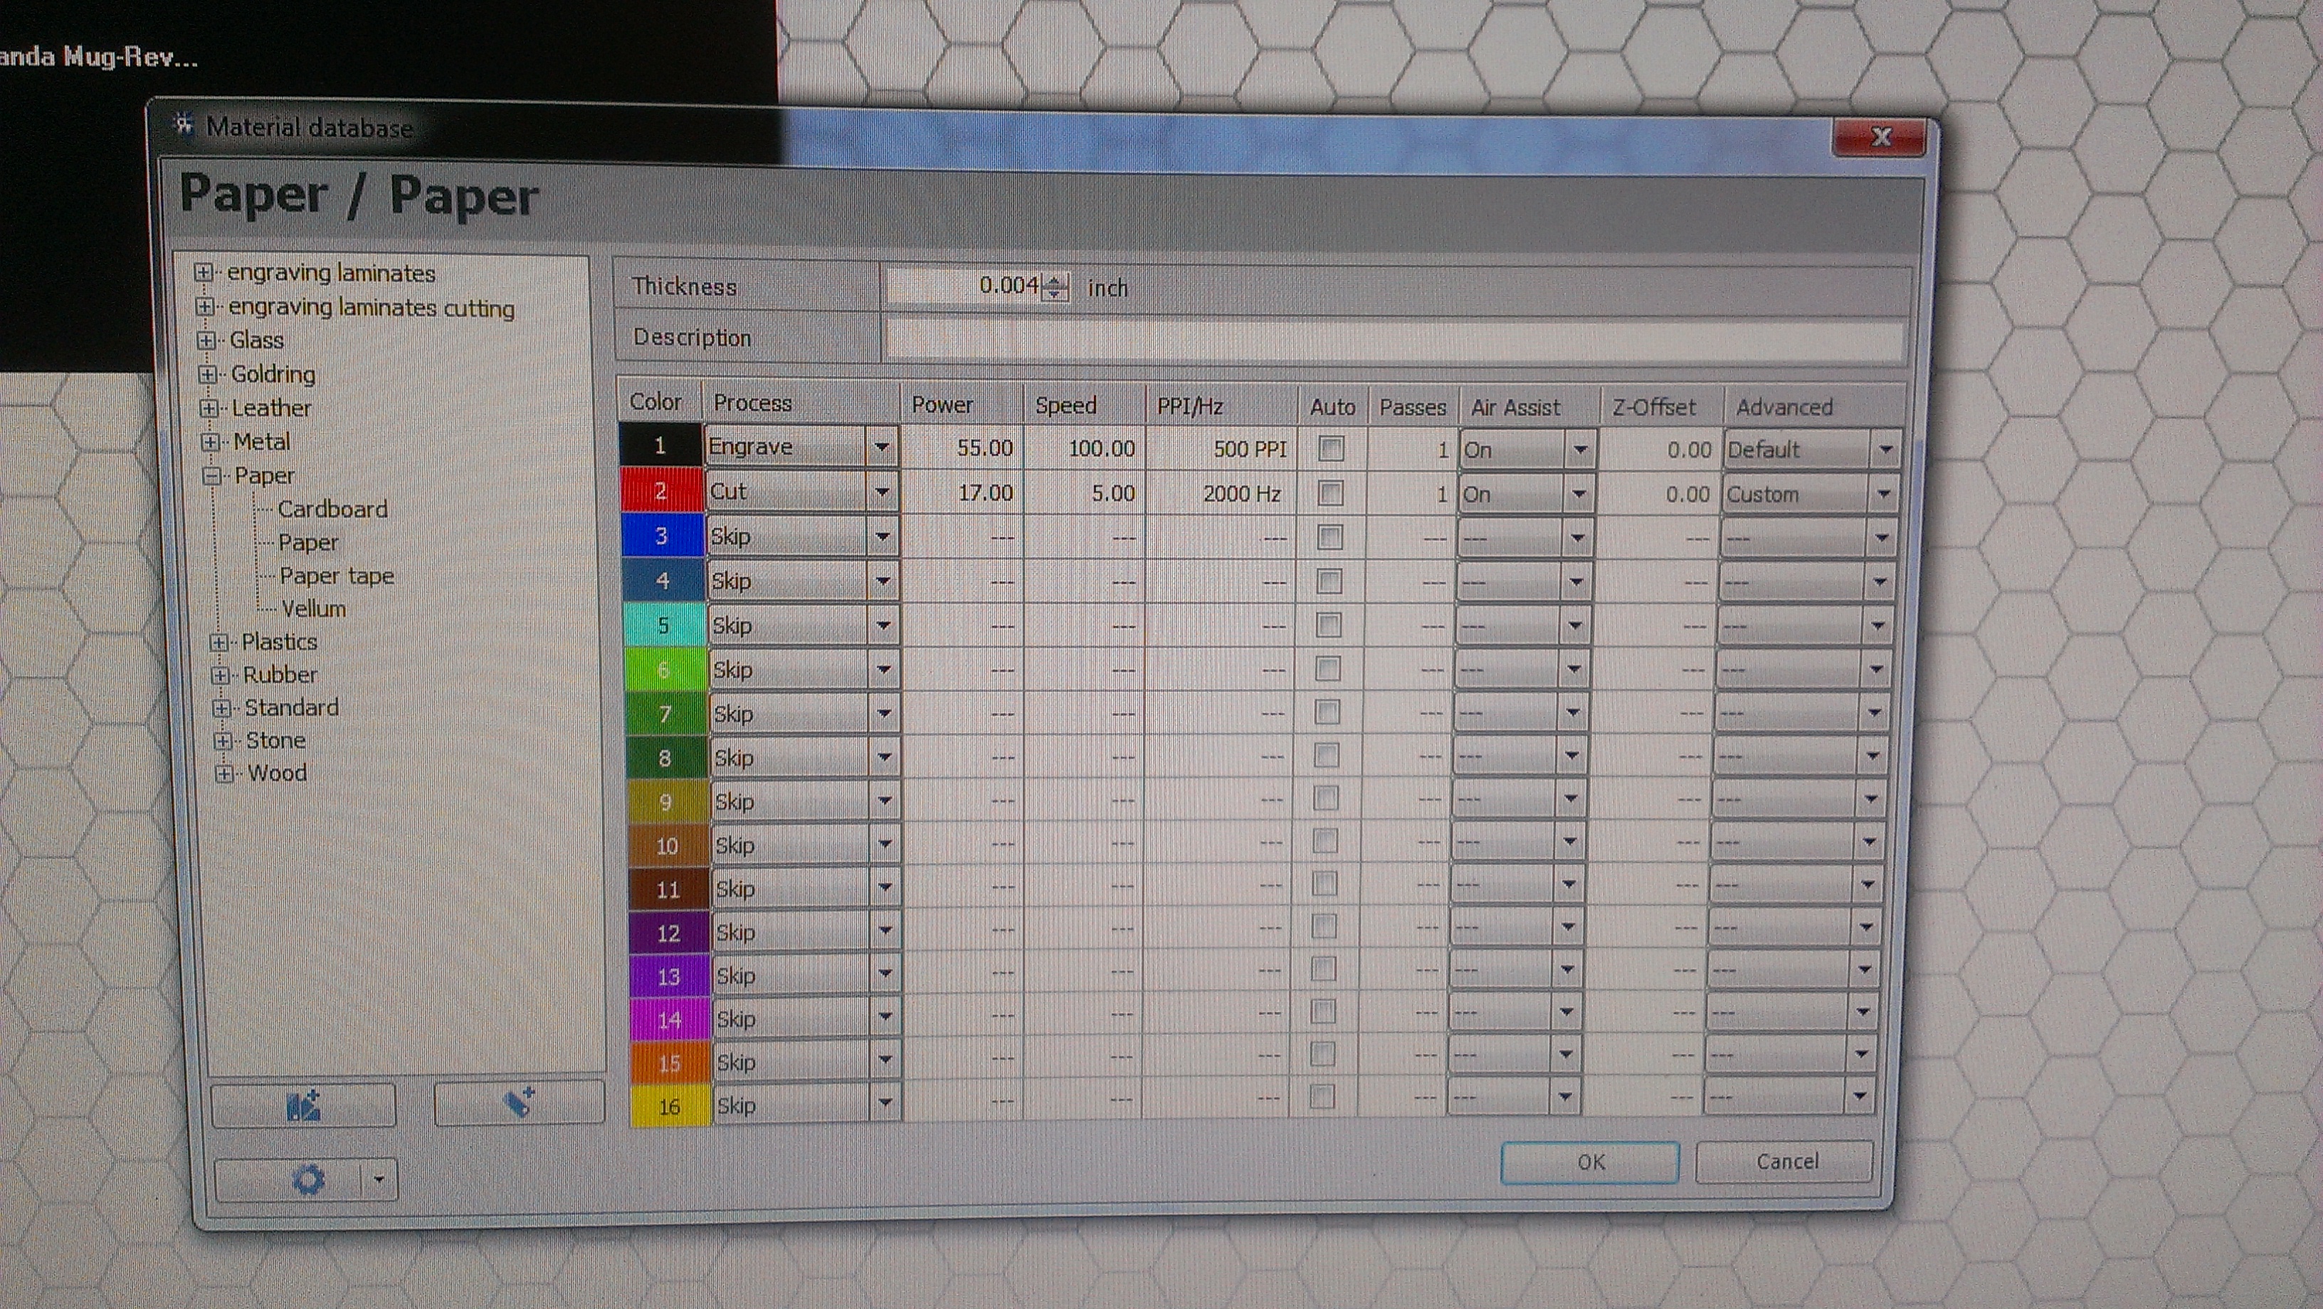Select the Paper child material item
2323x1309 pixels.
(308, 543)
